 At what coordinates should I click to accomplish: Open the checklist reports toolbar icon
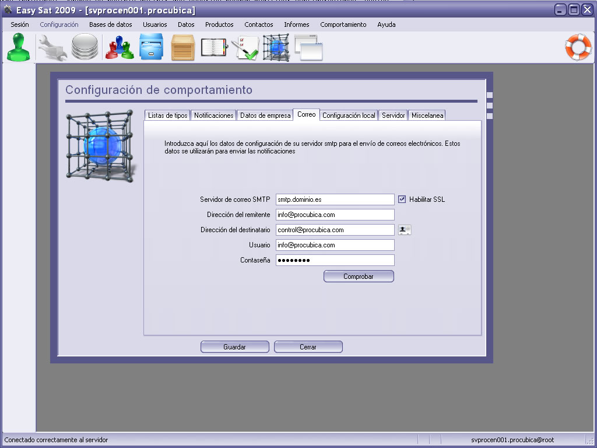coord(245,48)
